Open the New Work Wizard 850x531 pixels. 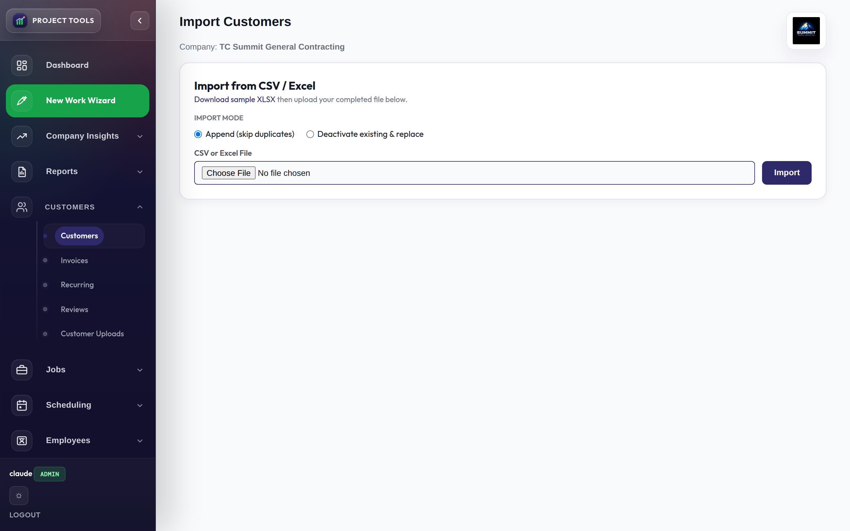(x=78, y=101)
